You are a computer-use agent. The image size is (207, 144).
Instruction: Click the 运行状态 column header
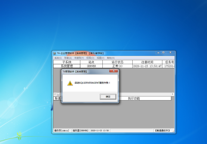[x=117, y=62]
